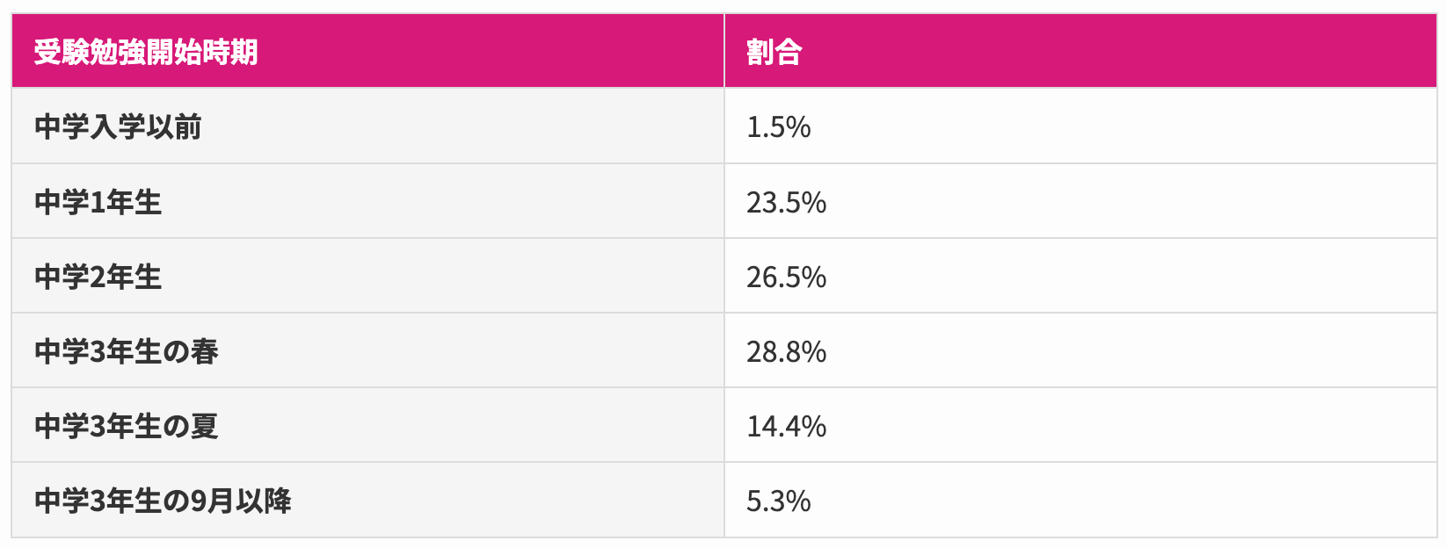Select the 中学3年生の夏 row label
Image resolution: width=1447 pixels, height=548 pixels.
tap(126, 426)
